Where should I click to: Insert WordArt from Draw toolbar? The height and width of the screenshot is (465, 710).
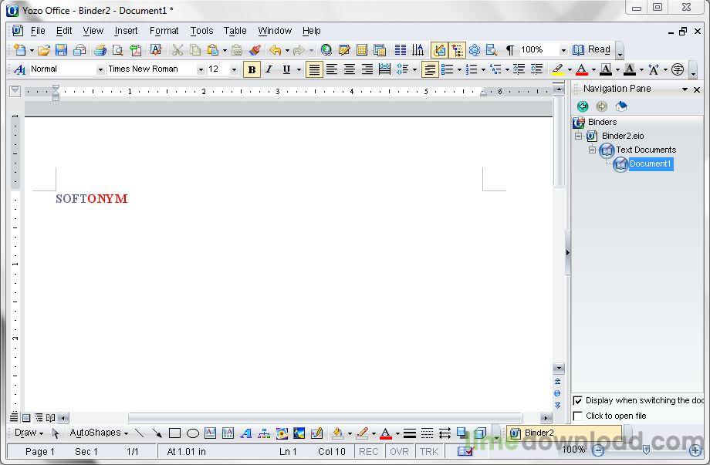pos(245,433)
